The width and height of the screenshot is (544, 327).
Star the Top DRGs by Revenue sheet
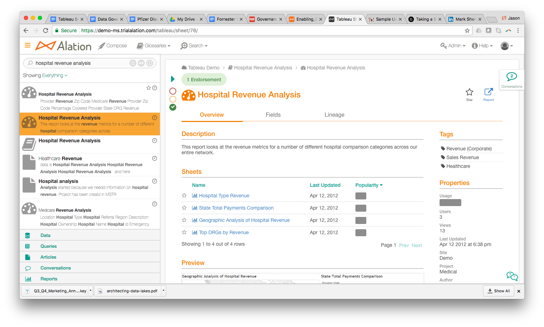tap(184, 232)
